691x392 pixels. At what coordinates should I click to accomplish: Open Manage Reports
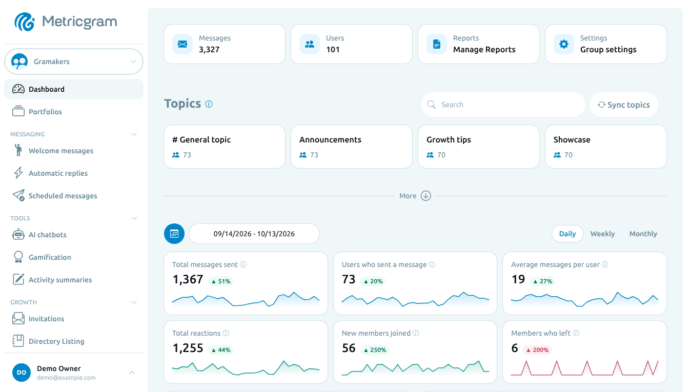[479, 44]
